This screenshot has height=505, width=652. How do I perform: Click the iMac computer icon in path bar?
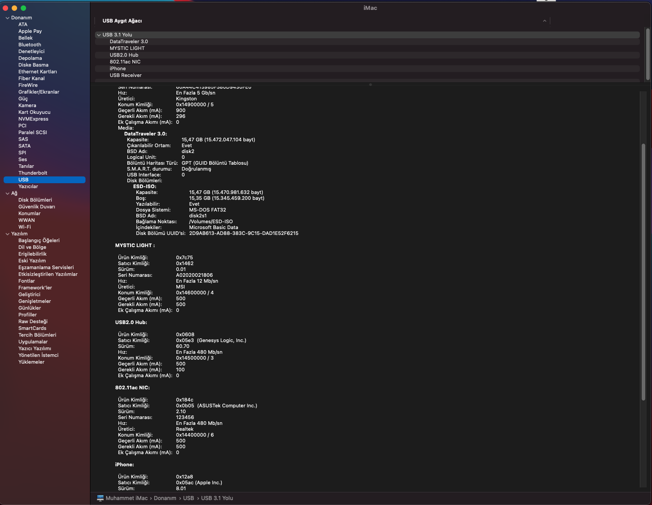pyautogui.click(x=100, y=498)
